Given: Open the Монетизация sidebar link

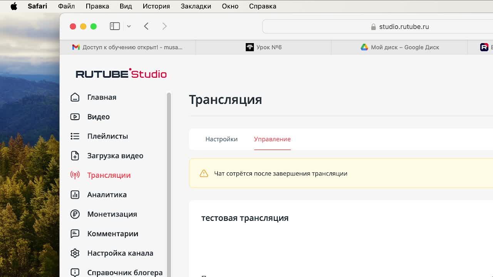Looking at the screenshot, I should tap(112, 214).
